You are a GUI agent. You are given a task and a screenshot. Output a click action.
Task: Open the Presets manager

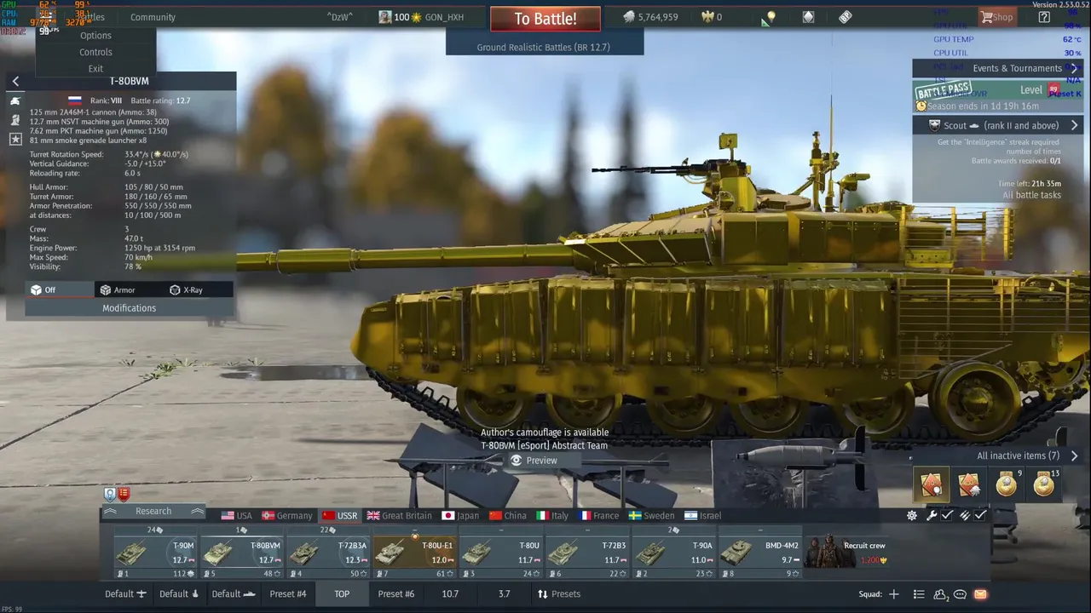pos(558,594)
